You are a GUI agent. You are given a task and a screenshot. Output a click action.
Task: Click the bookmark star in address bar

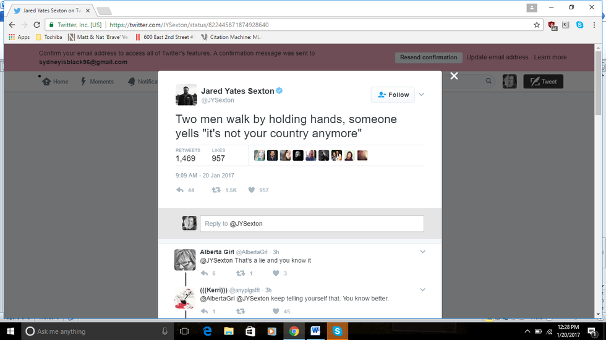click(x=537, y=25)
